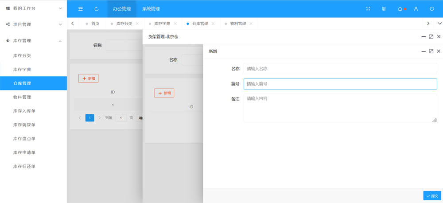Click the jump-to-page number input
Image resolution: width=443 pixels, height=203 pixels.
click(x=121, y=118)
